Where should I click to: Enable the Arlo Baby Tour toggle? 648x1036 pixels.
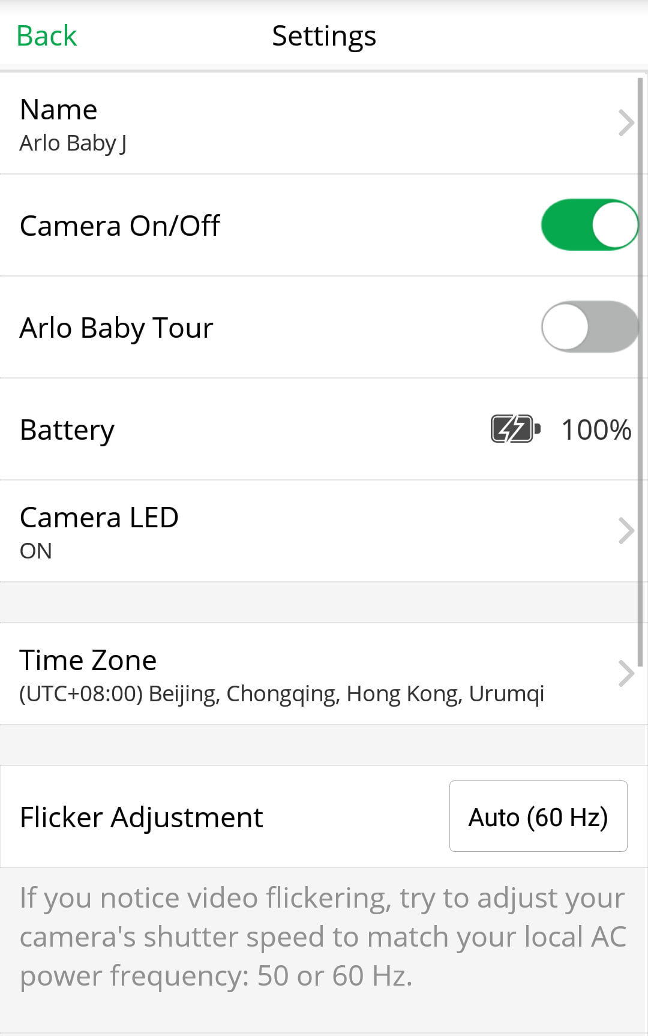[590, 327]
